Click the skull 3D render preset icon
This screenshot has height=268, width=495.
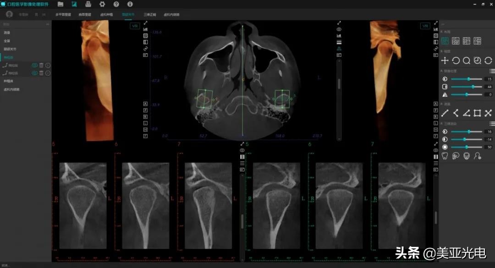[x=466, y=156]
